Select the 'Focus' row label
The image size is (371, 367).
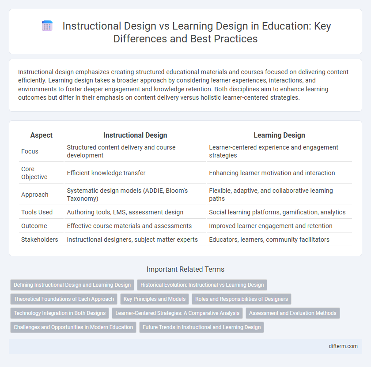(30, 151)
